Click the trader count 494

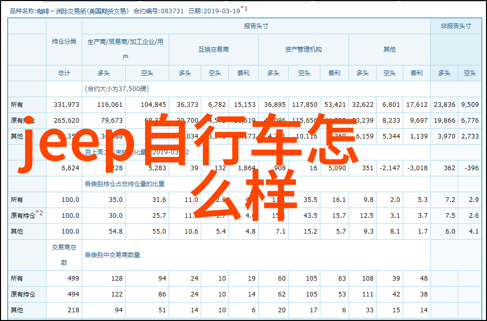[x=73, y=294]
